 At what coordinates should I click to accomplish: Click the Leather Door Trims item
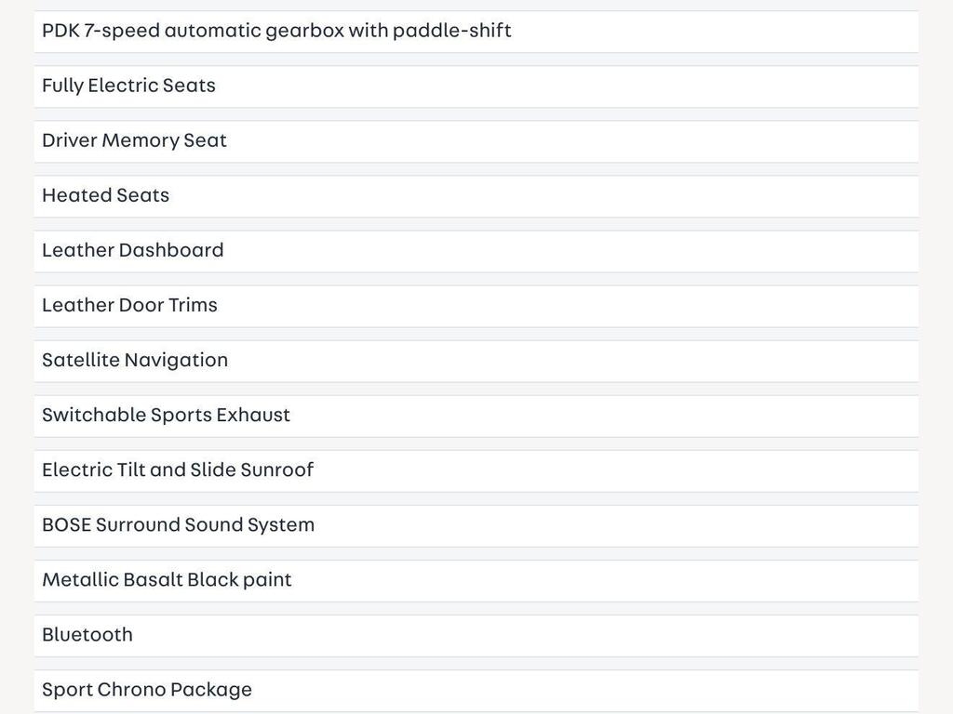pyautogui.click(x=476, y=307)
